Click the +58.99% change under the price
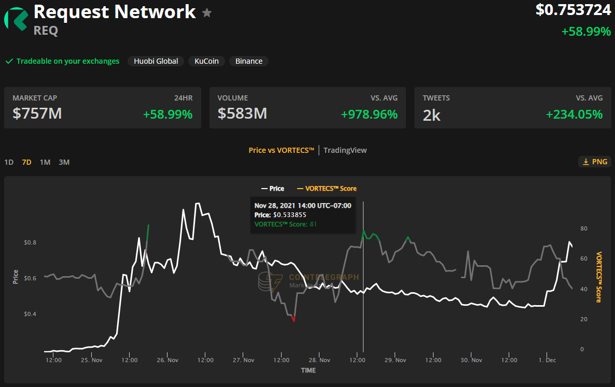This screenshot has height=387, width=615. [586, 31]
